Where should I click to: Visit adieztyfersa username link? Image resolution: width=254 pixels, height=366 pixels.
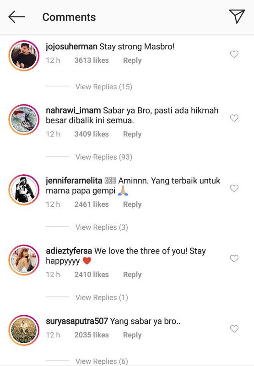pyautogui.click(x=69, y=251)
